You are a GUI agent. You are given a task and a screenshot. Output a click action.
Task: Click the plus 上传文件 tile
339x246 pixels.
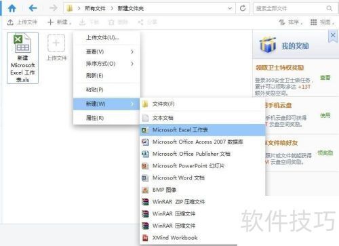click(x=56, y=47)
